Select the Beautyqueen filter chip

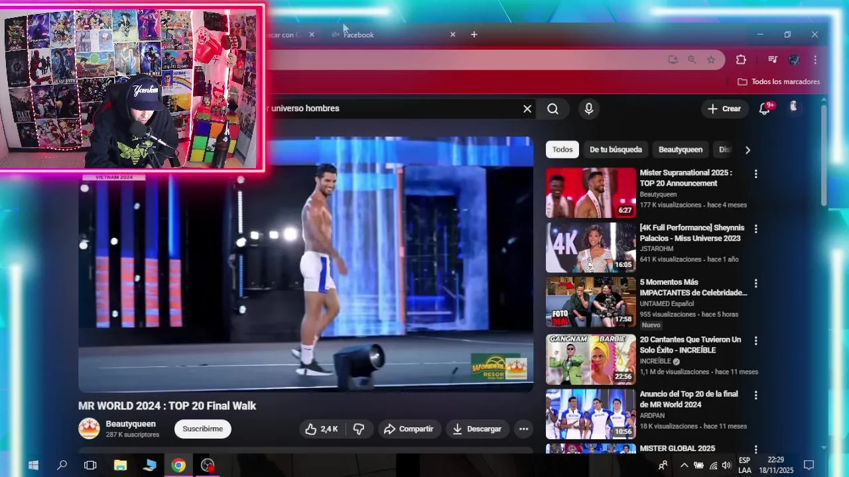(x=681, y=150)
